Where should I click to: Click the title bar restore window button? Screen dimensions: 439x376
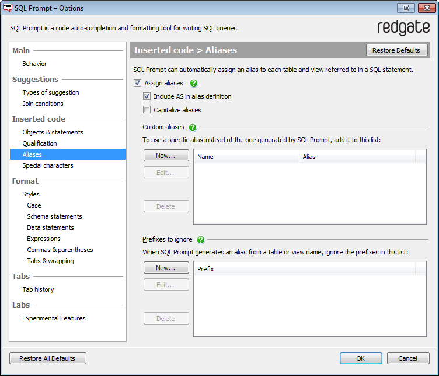point(405,8)
